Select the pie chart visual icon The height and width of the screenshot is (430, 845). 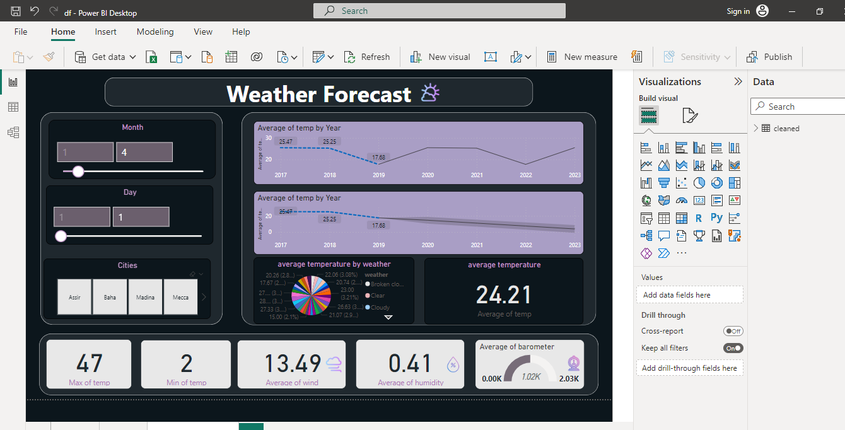(698, 182)
